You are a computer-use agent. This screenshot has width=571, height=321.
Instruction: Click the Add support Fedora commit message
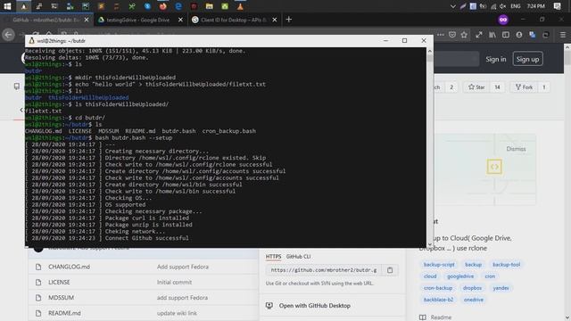[182, 267]
